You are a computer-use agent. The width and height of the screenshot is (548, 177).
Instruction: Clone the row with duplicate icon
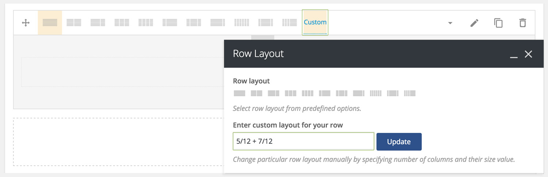498,23
